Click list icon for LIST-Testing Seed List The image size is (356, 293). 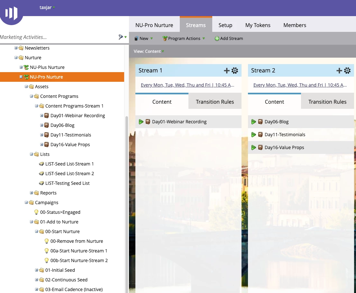[41, 183]
